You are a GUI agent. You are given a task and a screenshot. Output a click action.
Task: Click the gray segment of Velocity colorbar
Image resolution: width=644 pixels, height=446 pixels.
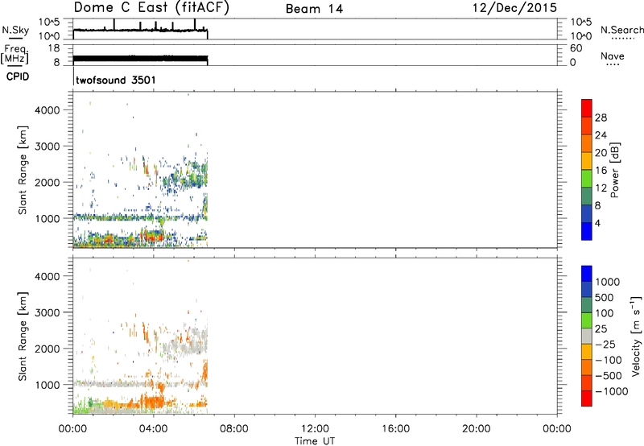click(587, 337)
